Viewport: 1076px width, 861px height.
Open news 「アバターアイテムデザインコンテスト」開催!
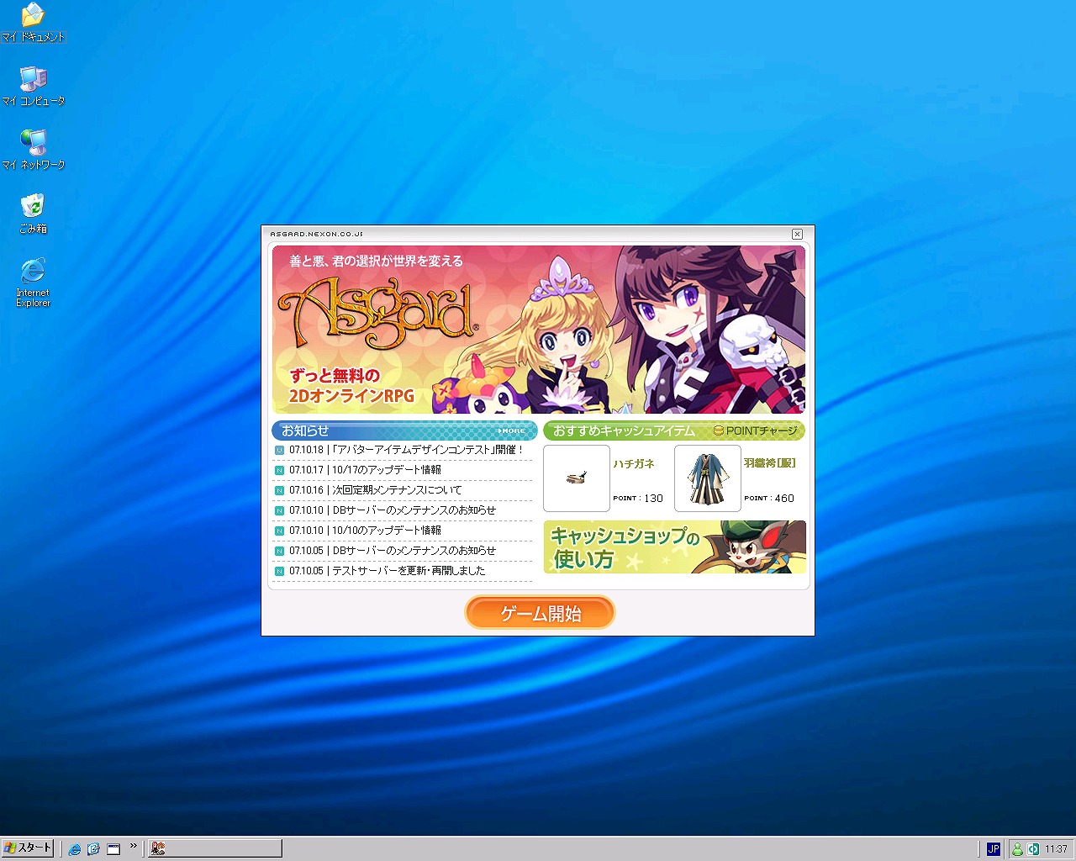428,450
